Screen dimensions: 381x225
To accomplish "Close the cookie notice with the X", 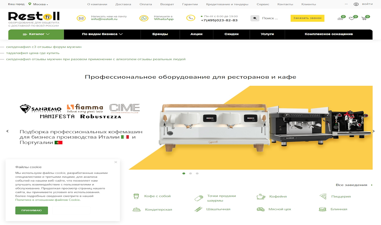I will tap(116, 162).
